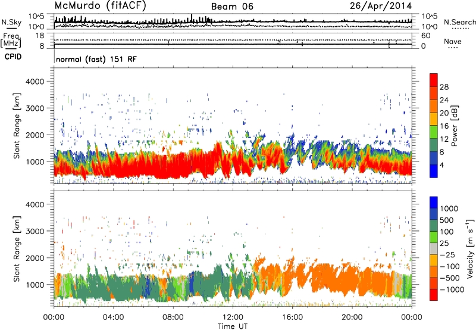Click the blue bottom of the power colorbar
476x330 pixels.
434,171
